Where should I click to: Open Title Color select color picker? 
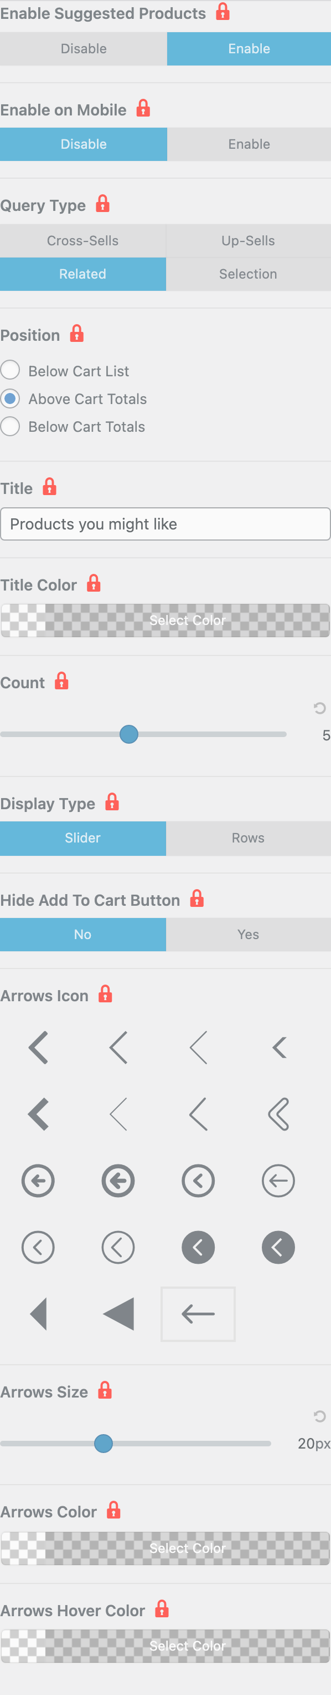pos(165,621)
